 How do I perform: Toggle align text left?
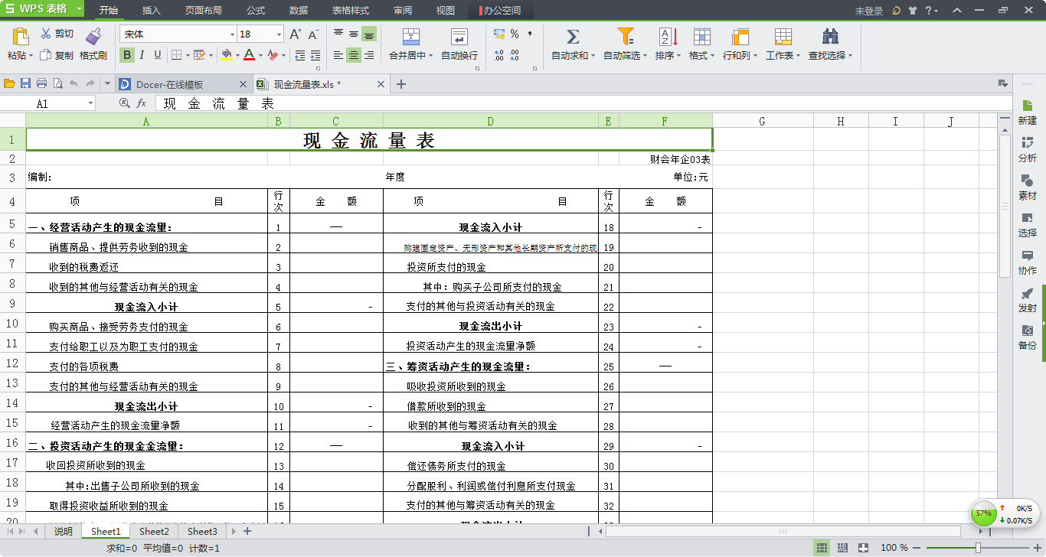[338, 55]
